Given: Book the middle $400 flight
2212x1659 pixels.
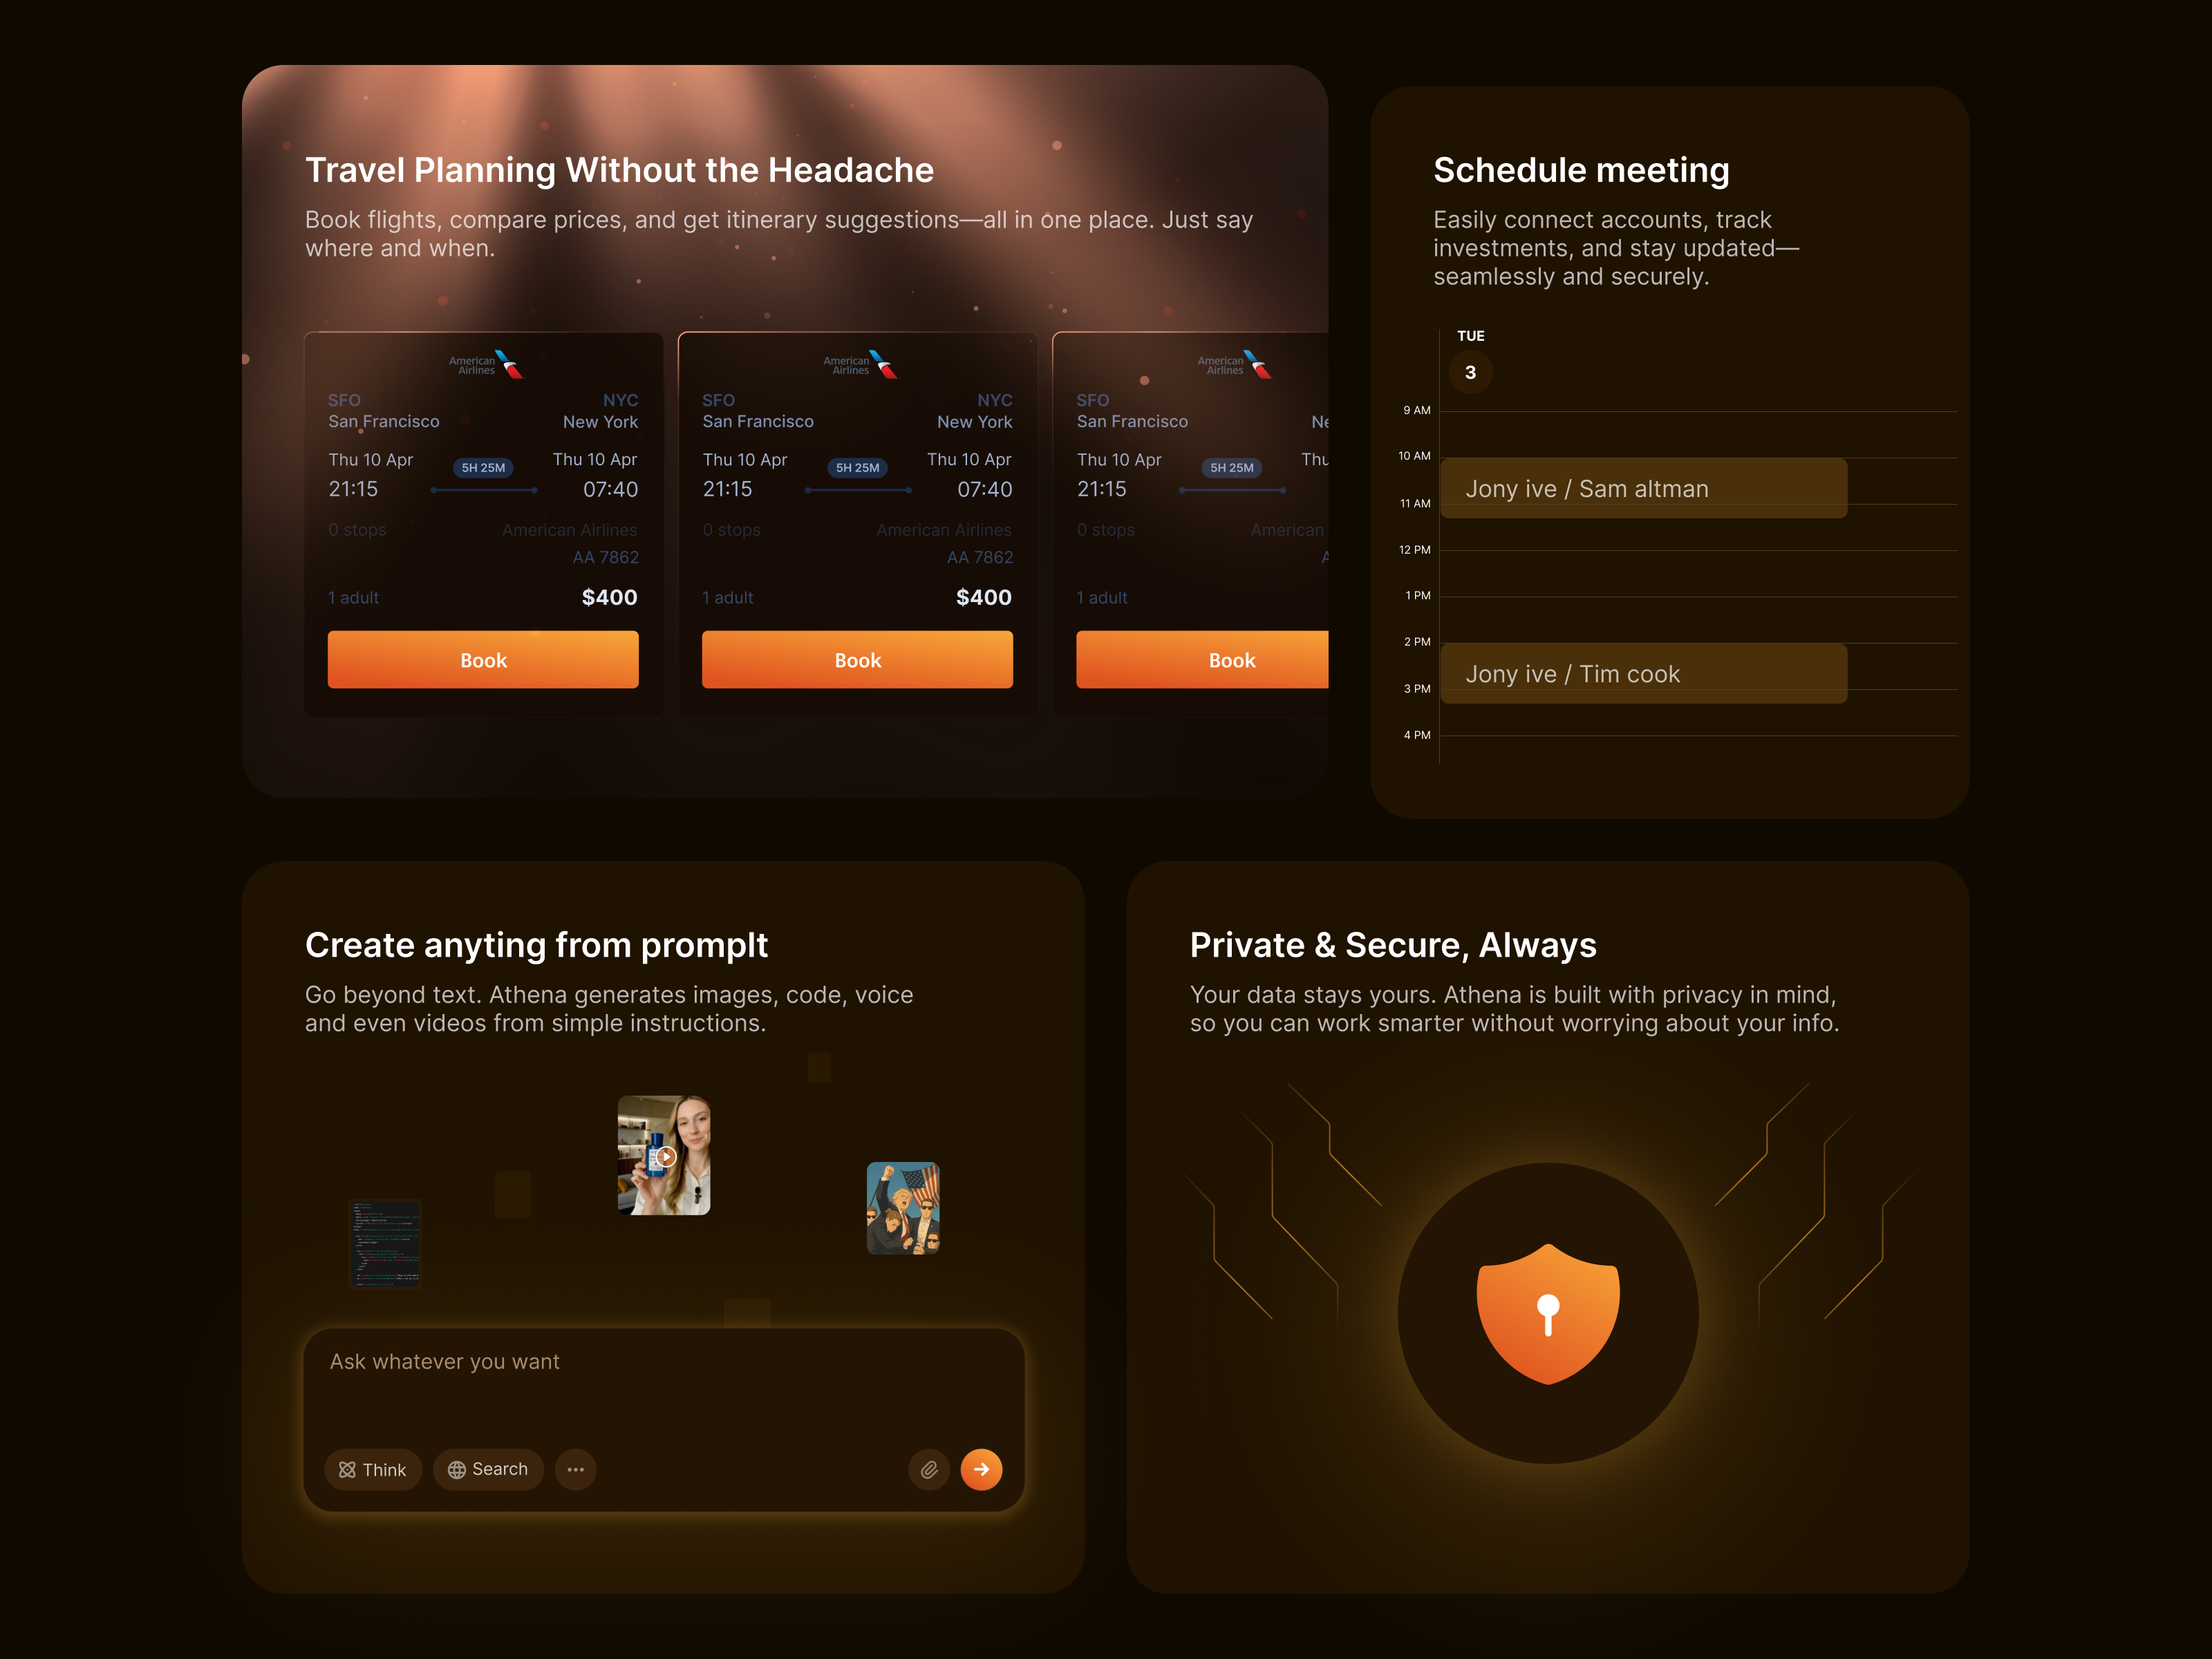Looking at the screenshot, I should (x=857, y=659).
